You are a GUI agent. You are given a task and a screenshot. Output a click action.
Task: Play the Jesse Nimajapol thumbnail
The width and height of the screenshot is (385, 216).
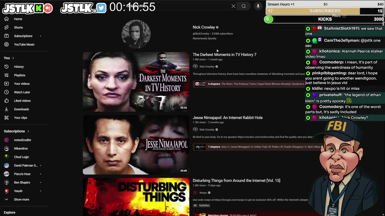click(x=136, y=145)
